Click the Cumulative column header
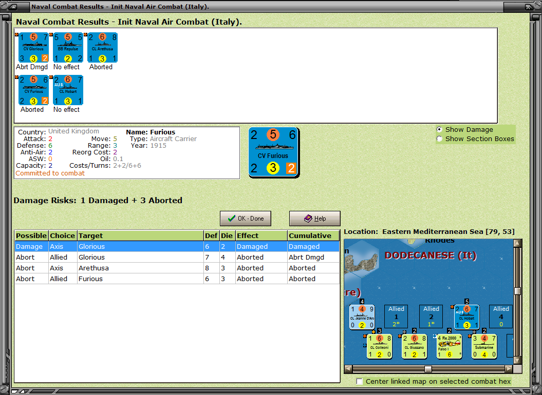542x395 pixels. click(313, 235)
